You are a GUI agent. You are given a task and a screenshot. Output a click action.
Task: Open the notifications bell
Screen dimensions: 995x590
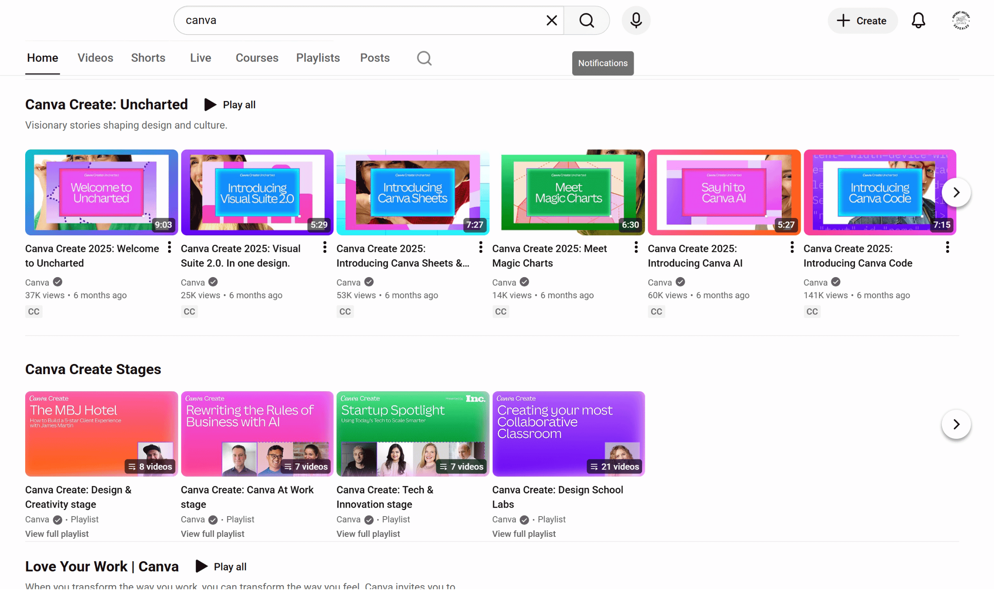coord(918,20)
